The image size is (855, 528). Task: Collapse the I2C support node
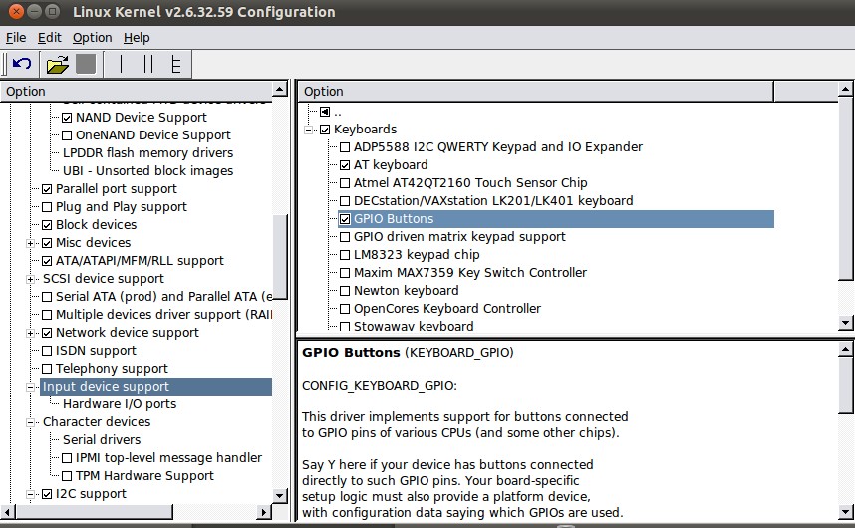31,494
